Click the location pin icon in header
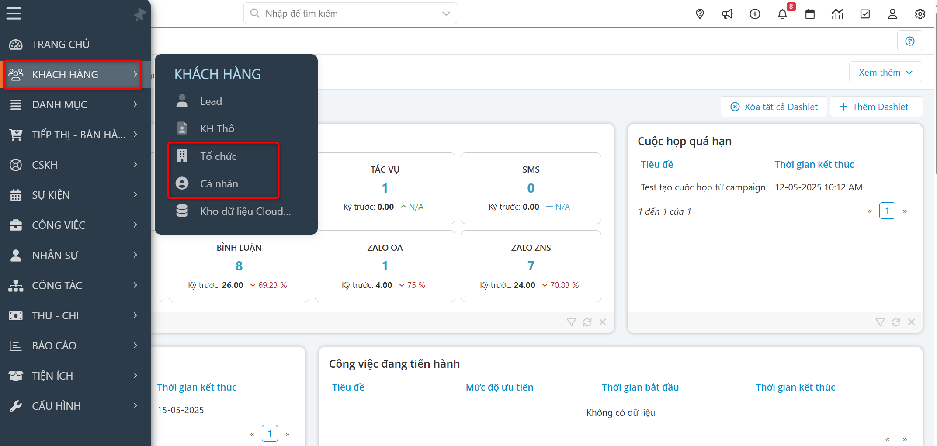Screen dimensions: 937x446 pyautogui.click(x=700, y=14)
